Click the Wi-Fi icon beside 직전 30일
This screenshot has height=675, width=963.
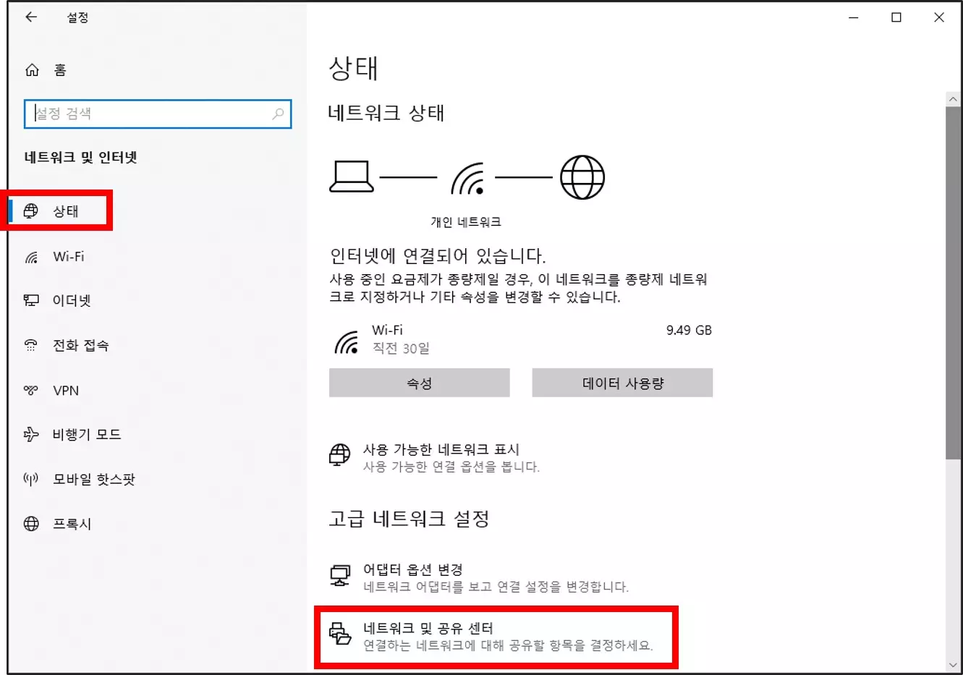pyautogui.click(x=347, y=342)
